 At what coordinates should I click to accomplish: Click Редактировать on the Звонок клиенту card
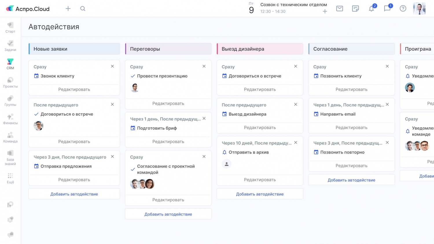(x=74, y=89)
